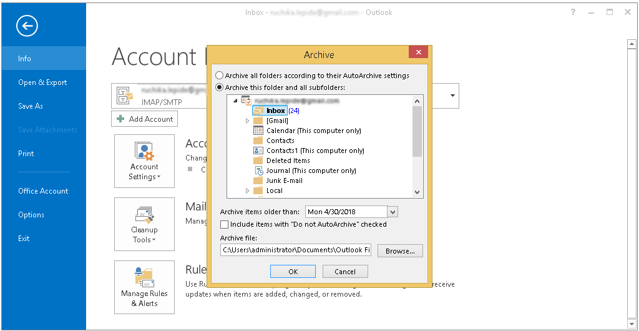The height and width of the screenshot is (331, 639).
Task: Click the (24) unread count next to Inbox
Action: coord(295,111)
